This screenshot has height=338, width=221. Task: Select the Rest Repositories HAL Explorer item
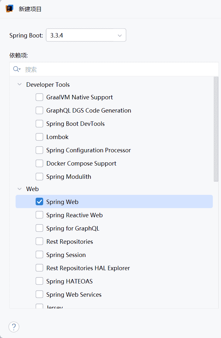88,268
